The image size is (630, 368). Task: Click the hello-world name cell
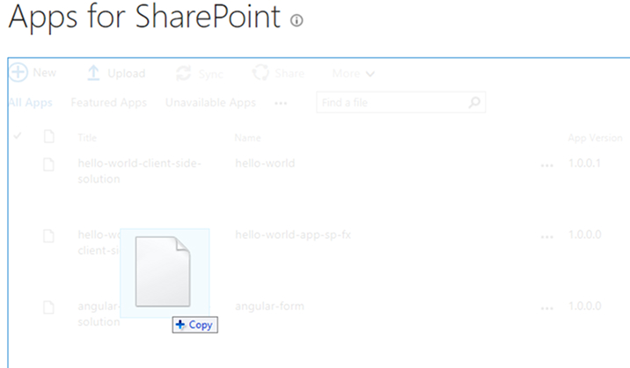265,163
